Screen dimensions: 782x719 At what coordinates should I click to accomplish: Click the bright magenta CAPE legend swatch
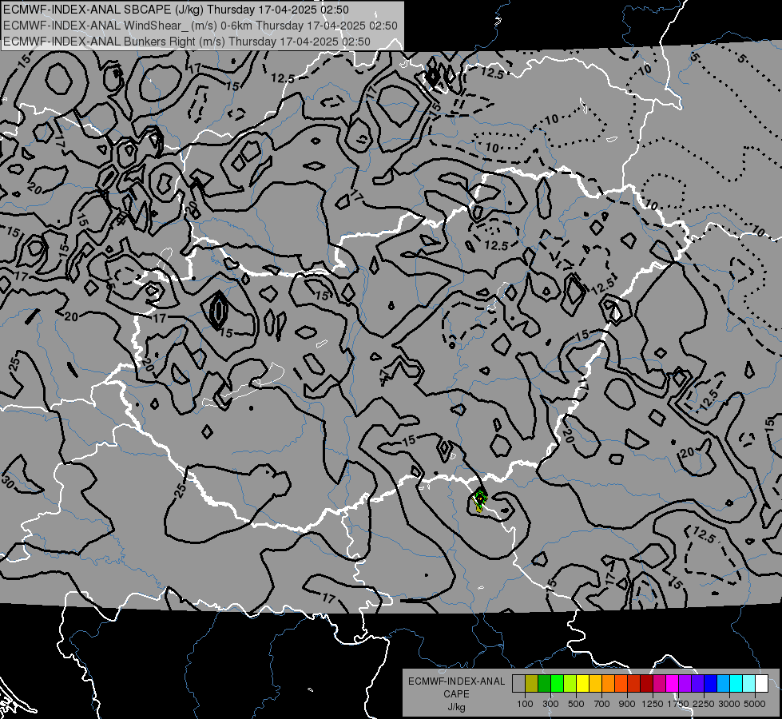pyautogui.click(x=673, y=683)
